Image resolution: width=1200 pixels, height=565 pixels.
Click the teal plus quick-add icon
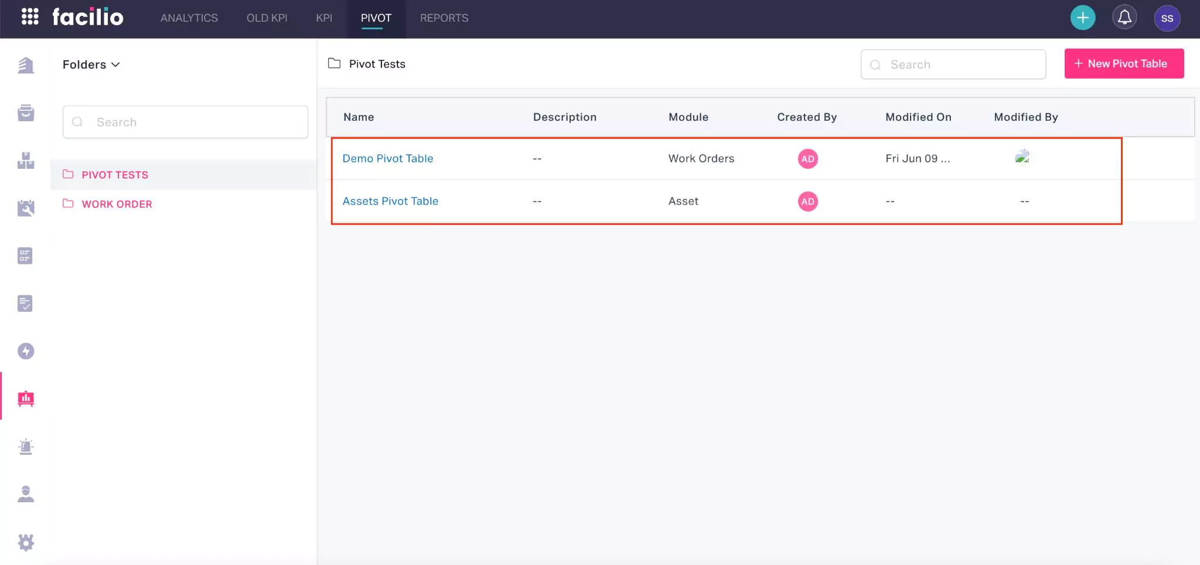(x=1082, y=18)
